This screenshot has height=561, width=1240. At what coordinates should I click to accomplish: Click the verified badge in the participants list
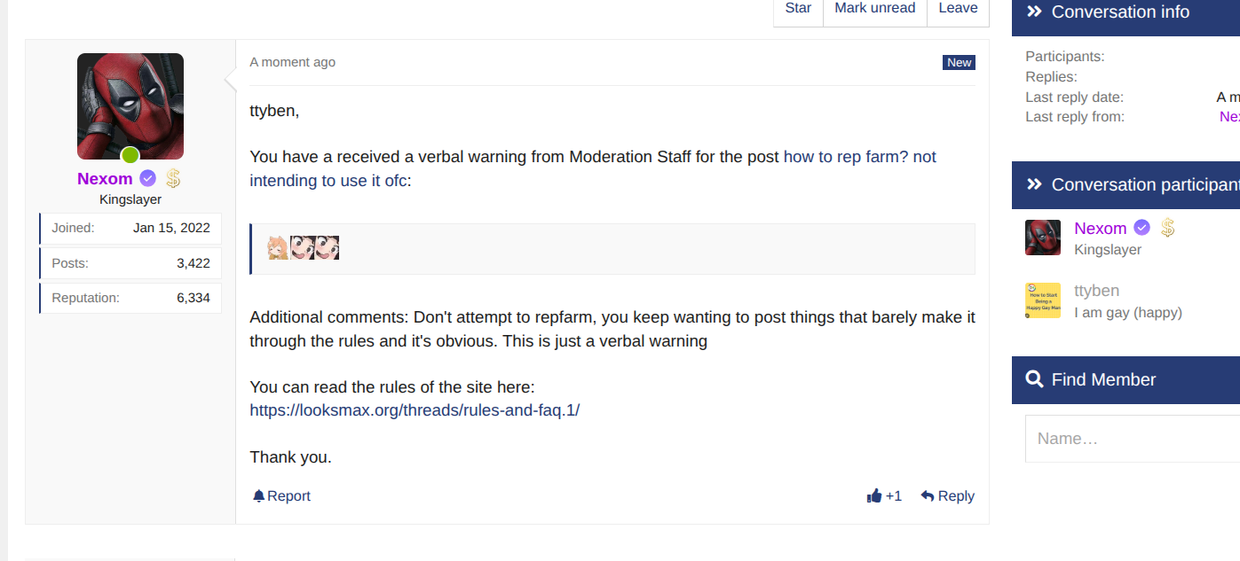tap(1142, 229)
